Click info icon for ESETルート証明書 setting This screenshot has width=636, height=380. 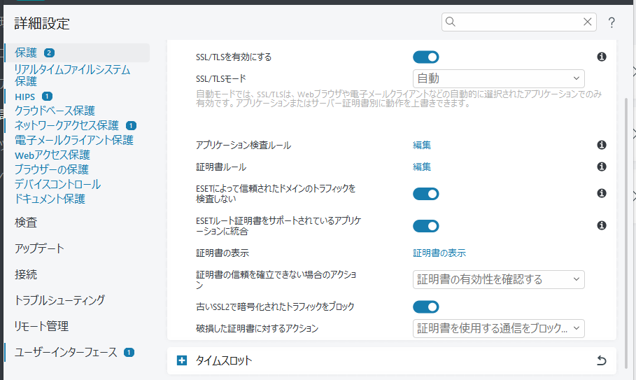[x=601, y=225]
